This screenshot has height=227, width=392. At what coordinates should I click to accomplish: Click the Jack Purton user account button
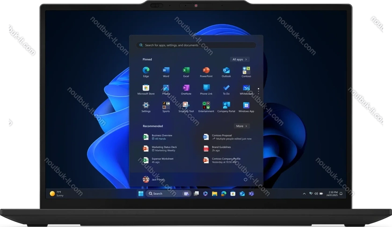[154, 179]
